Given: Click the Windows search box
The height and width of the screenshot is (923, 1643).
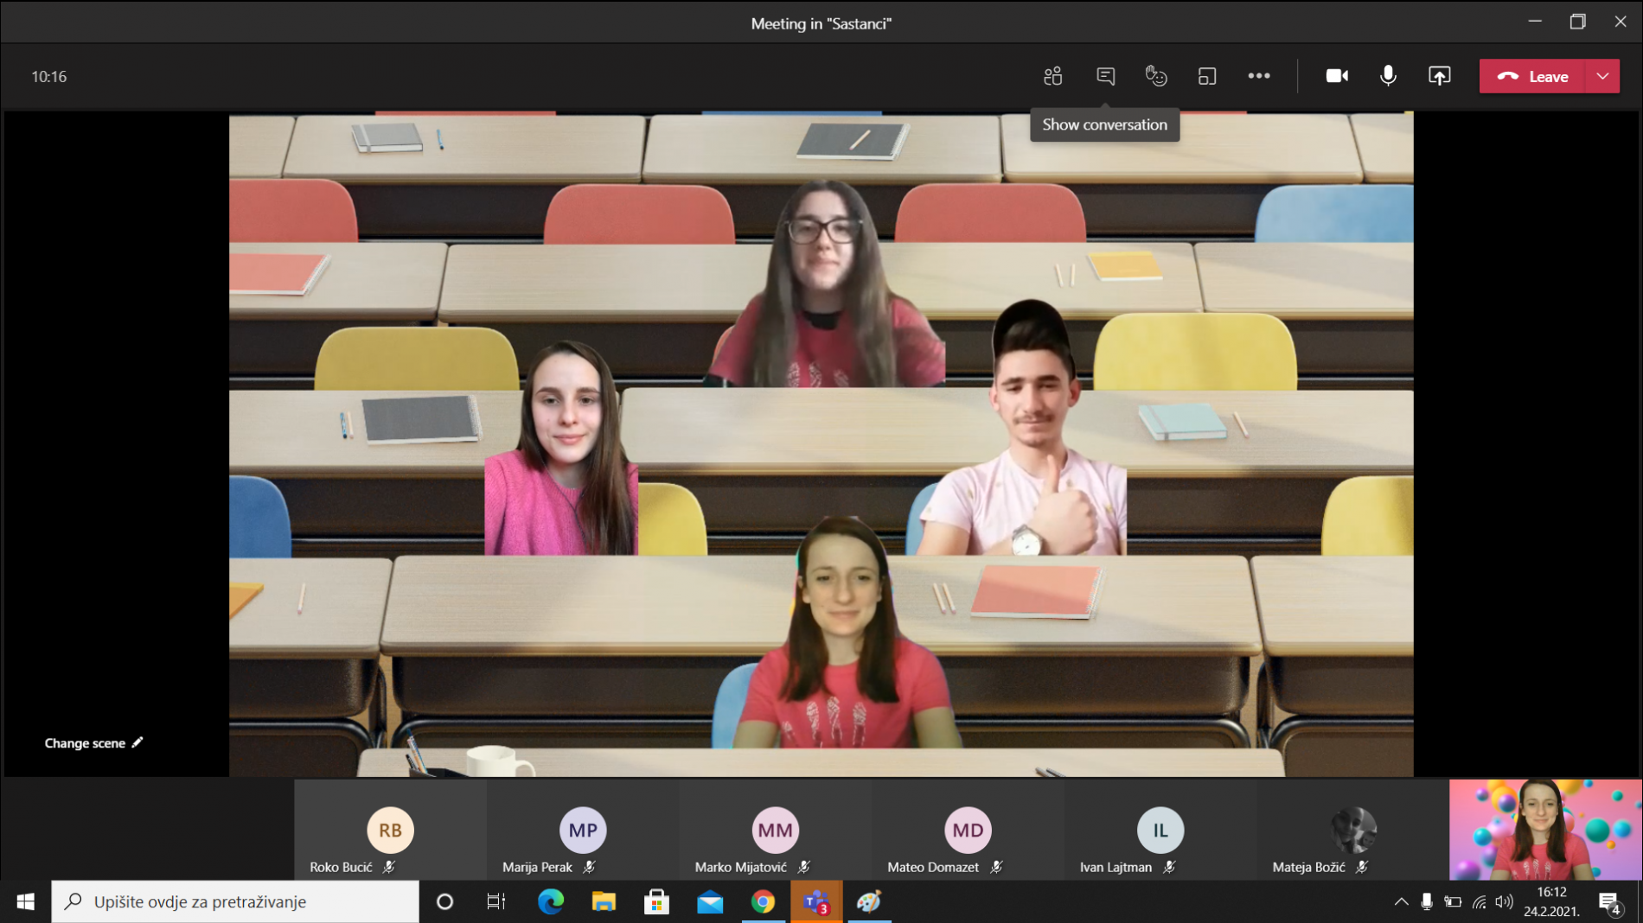Looking at the screenshot, I should click(x=235, y=901).
